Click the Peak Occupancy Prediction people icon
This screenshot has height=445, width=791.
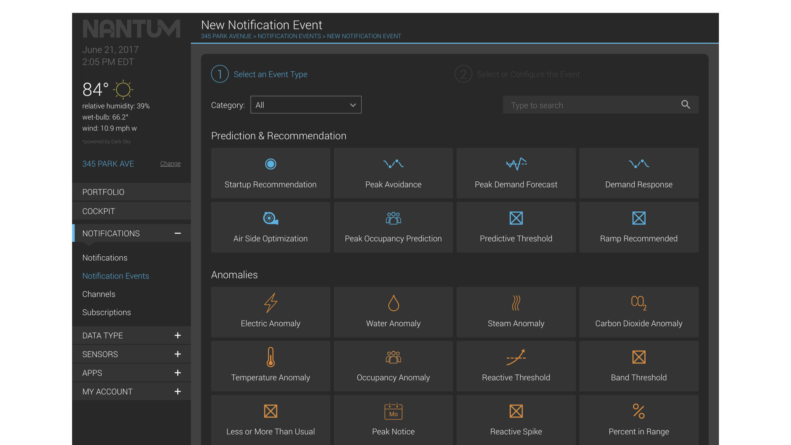[x=393, y=218]
